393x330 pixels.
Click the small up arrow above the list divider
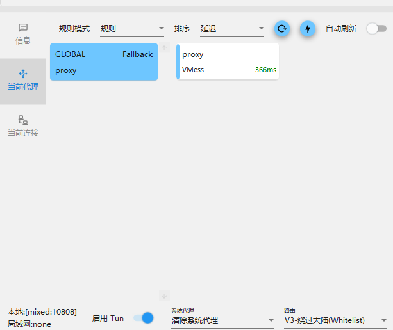pyautogui.click(x=164, y=47)
